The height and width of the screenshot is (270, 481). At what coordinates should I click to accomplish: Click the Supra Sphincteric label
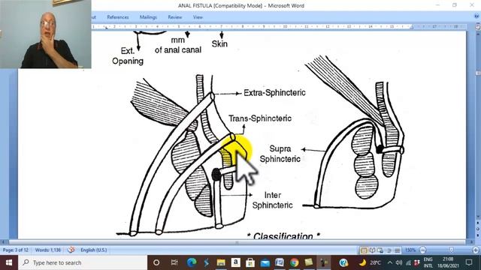click(280, 154)
